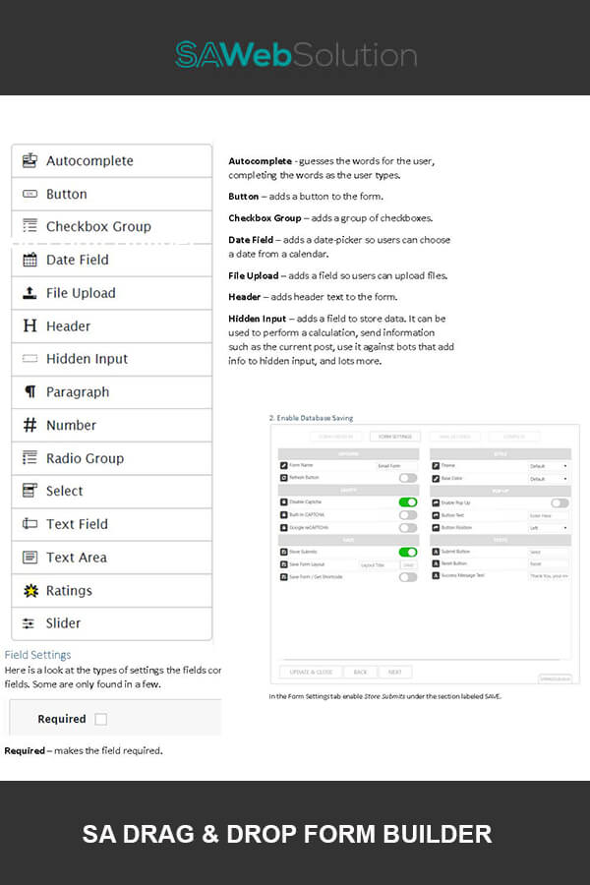This screenshot has width=590, height=885.
Task: Expand the Base Color dropdown
Action: click(549, 479)
